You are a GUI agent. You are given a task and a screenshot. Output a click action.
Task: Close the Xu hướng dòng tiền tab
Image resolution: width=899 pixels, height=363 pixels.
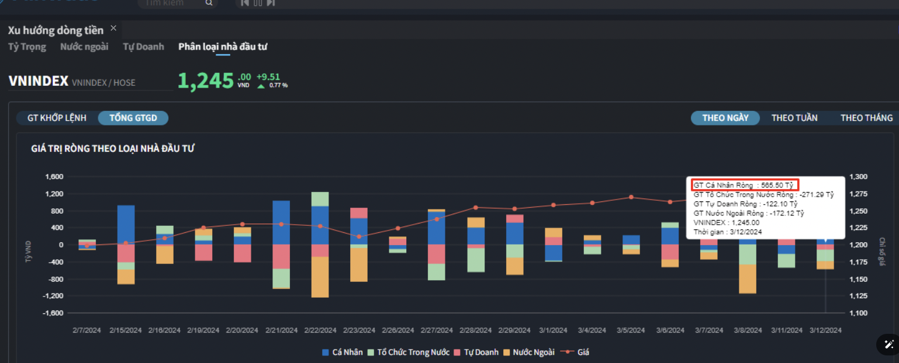(113, 28)
